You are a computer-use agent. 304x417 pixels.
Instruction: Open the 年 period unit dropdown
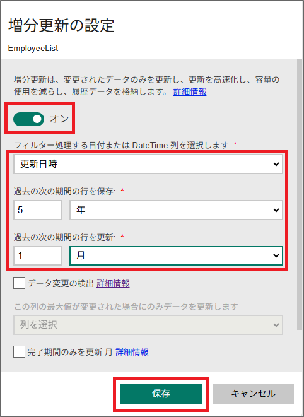tap(176, 210)
